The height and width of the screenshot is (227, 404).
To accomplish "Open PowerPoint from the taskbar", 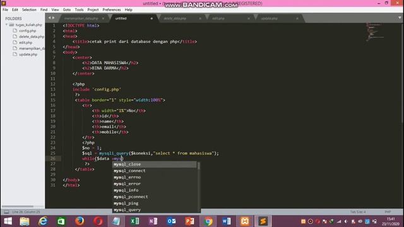I will (x=189, y=221).
